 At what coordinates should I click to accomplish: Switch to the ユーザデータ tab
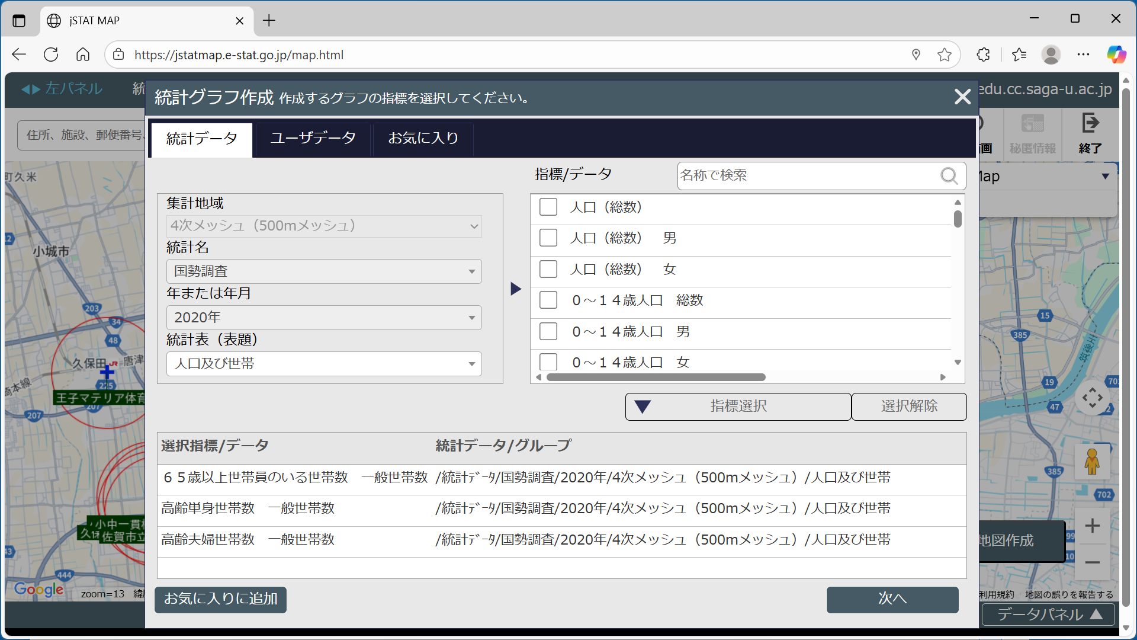point(313,139)
